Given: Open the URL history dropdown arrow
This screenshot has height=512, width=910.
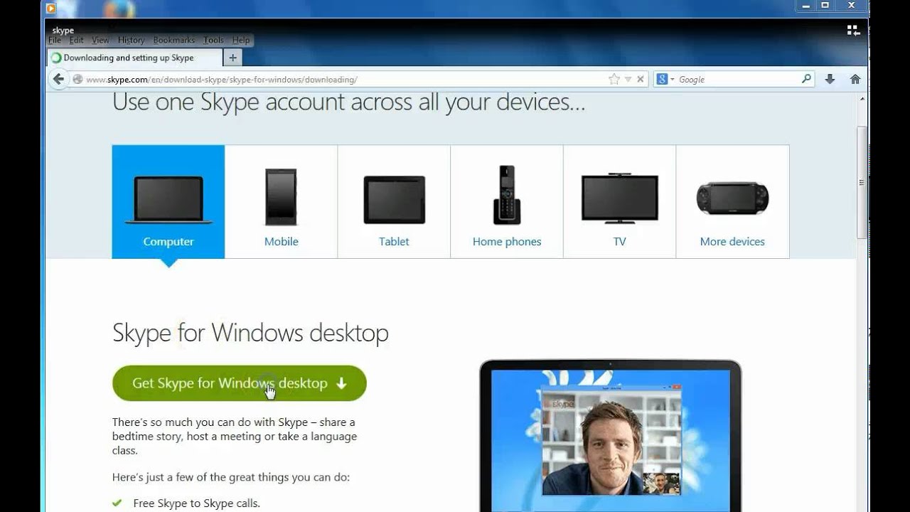Looking at the screenshot, I should pos(628,80).
